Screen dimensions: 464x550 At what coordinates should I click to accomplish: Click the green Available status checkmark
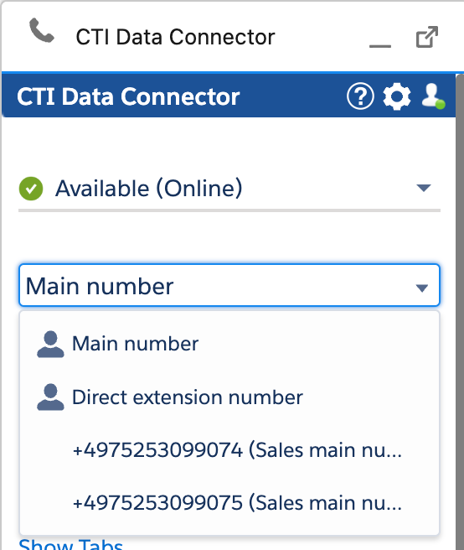pos(31,189)
